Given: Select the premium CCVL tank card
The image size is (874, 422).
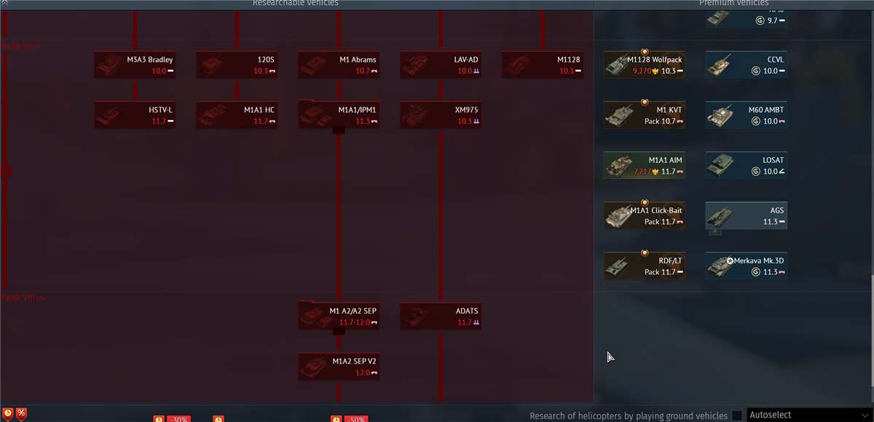Looking at the screenshot, I should click(747, 65).
